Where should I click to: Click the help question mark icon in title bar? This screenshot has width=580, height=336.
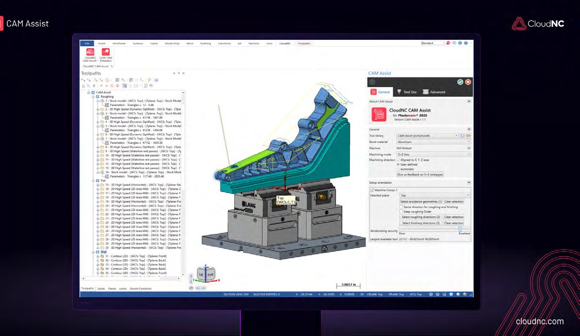pyautogui.click(x=466, y=43)
